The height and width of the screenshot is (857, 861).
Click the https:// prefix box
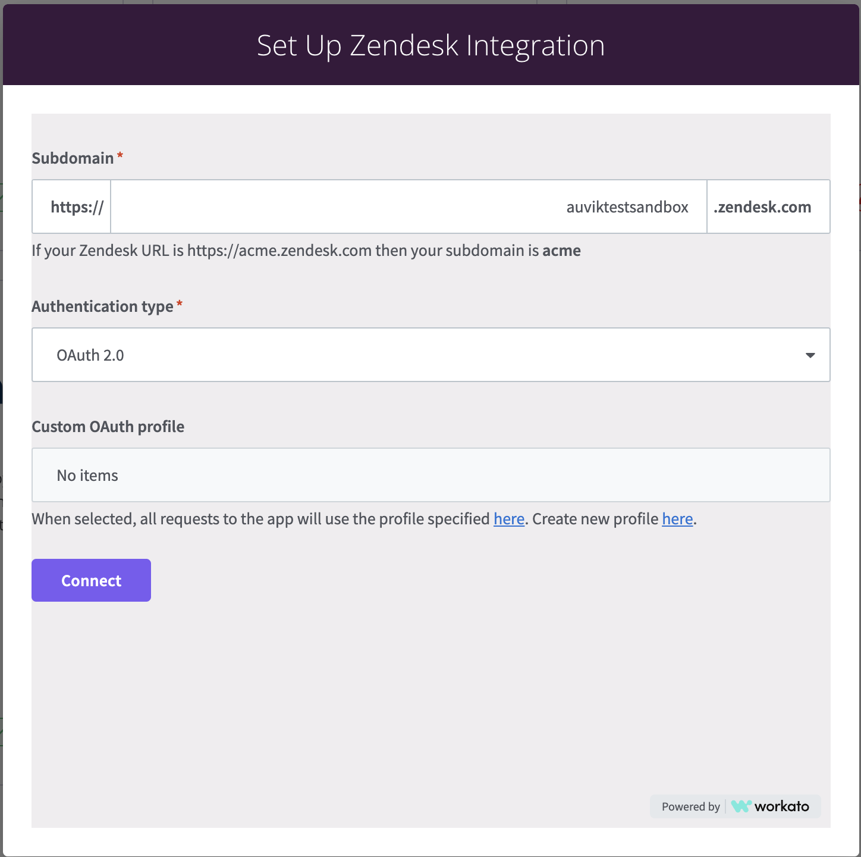[71, 207]
